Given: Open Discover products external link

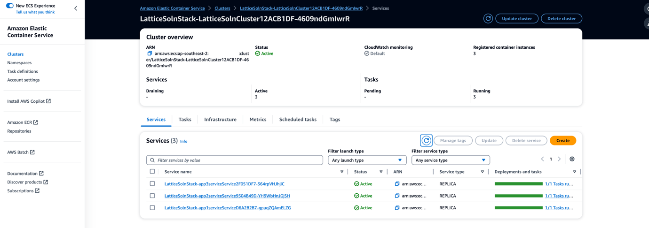Looking at the screenshot, I should tap(27, 182).
